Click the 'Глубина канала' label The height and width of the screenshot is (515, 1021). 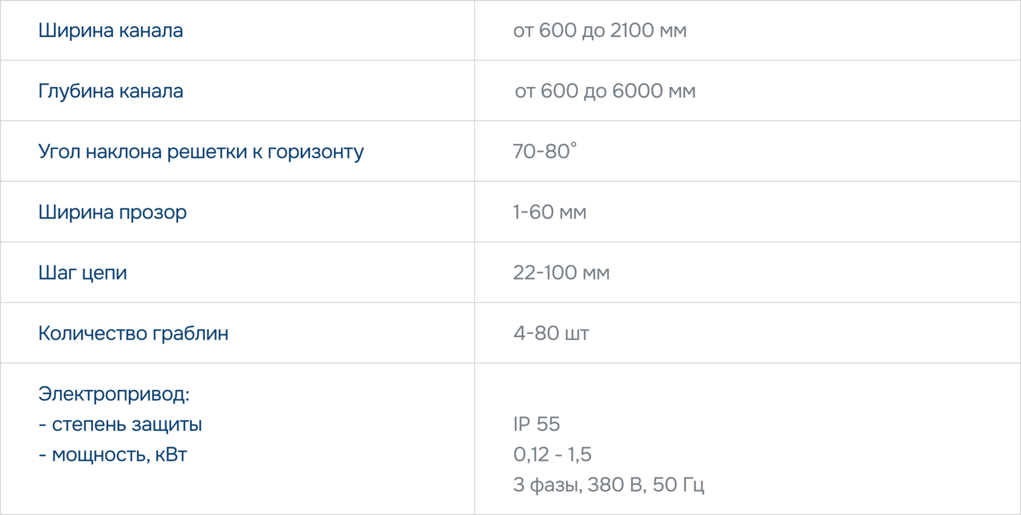pyautogui.click(x=111, y=91)
